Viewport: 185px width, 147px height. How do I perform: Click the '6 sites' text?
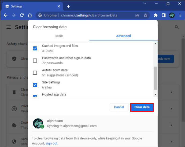pyautogui.click(x=47, y=87)
